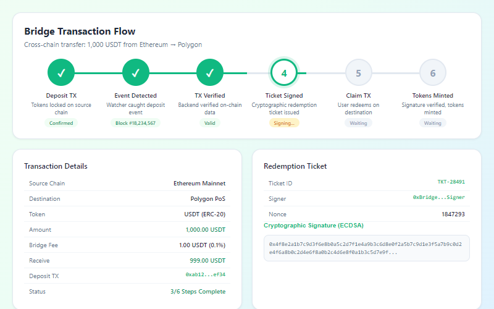Open the 0xab12...ef34 deposit transaction hash
Viewport: 494px width, 309px height.
pyautogui.click(x=206, y=274)
